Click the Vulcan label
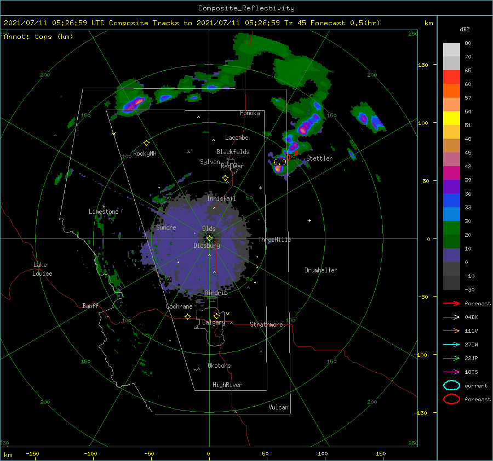Viewport: 493px width, 461px height. point(278,407)
